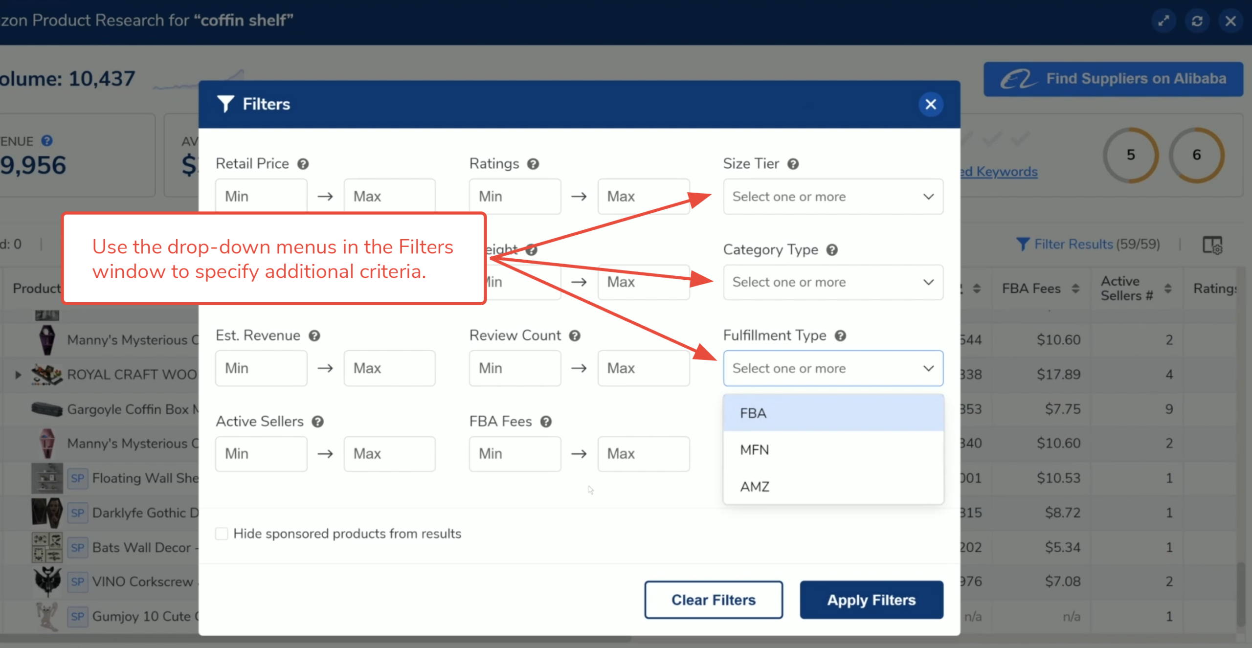Click the refresh icon in title bar
Image resolution: width=1252 pixels, height=648 pixels.
click(x=1197, y=21)
